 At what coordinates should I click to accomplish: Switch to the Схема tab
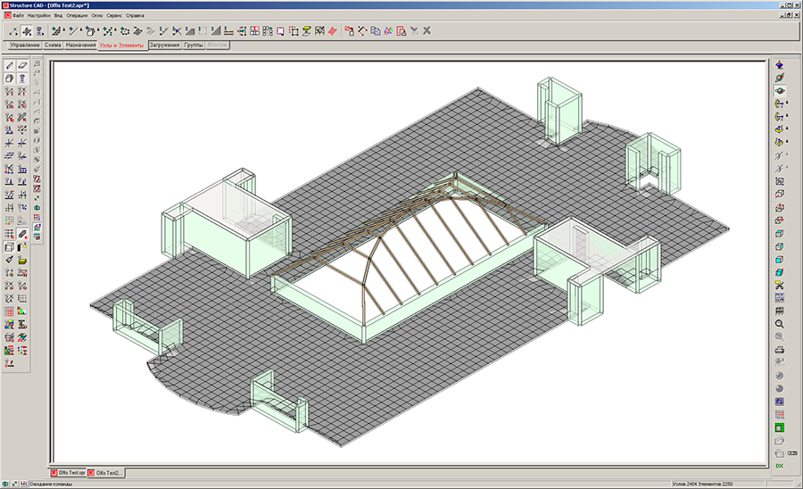click(x=53, y=44)
